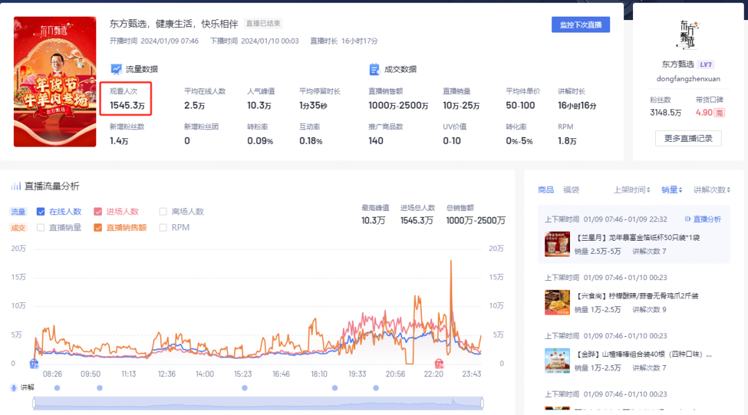Enable the 离场人数 checkbox

click(163, 212)
